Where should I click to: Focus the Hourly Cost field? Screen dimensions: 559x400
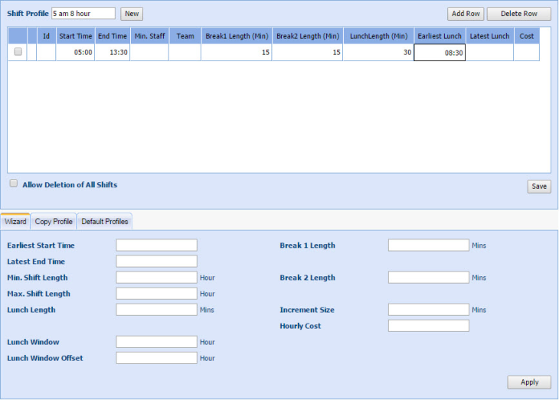pos(428,326)
